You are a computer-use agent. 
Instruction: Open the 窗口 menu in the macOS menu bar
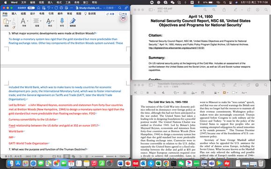coord(86,2)
